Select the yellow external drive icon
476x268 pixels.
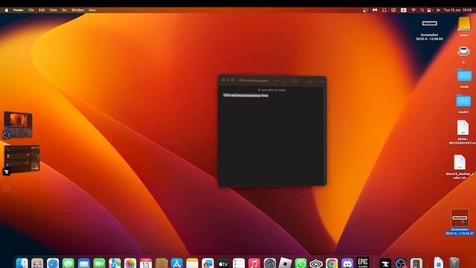(x=464, y=26)
